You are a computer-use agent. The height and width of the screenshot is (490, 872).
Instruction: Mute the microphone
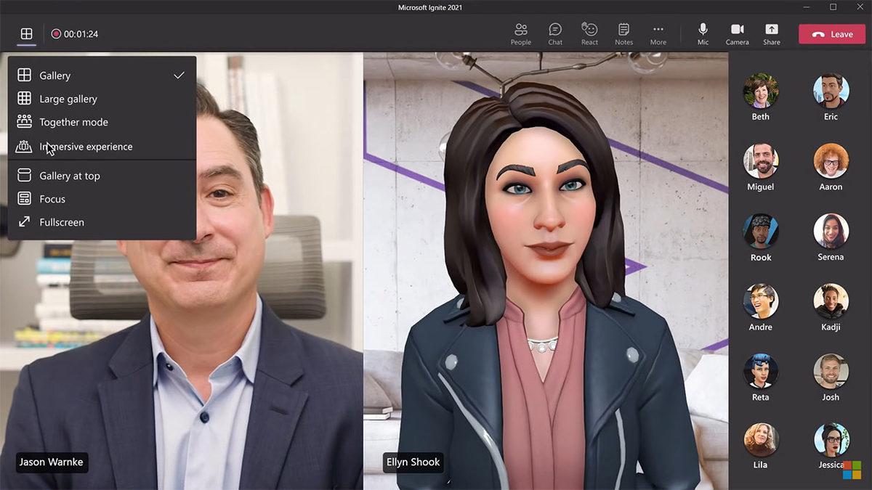(x=703, y=33)
